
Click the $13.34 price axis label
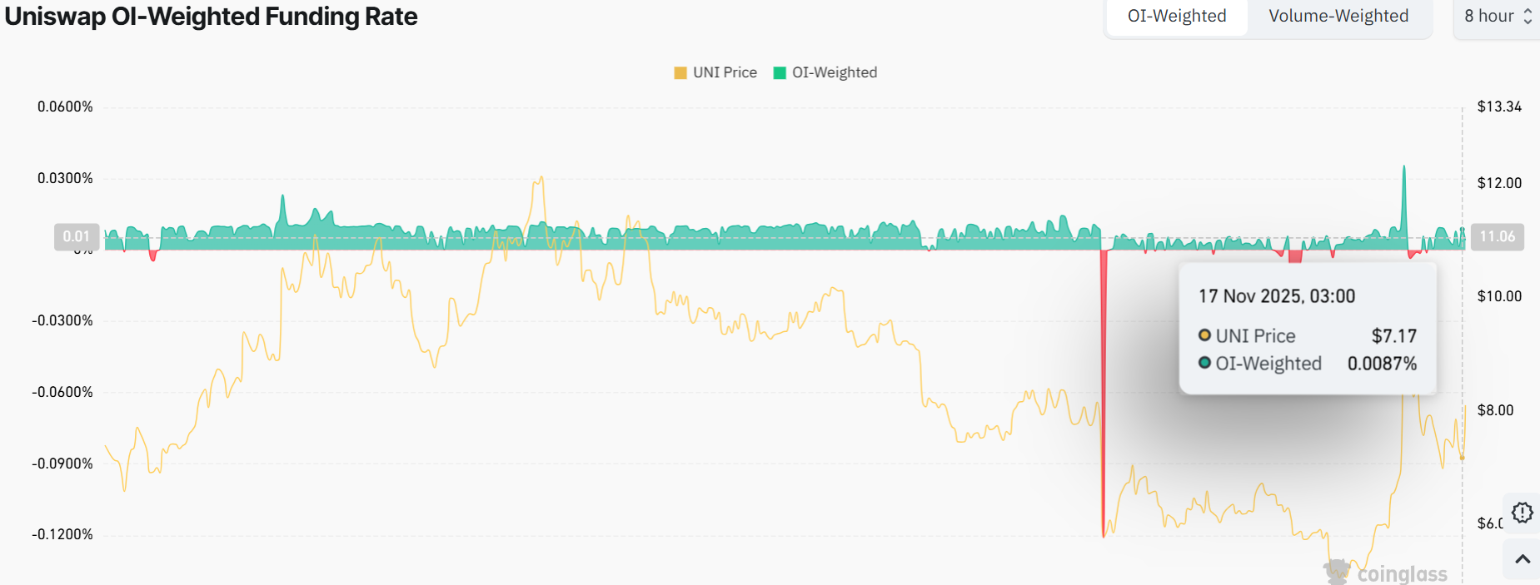(x=1499, y=107)
